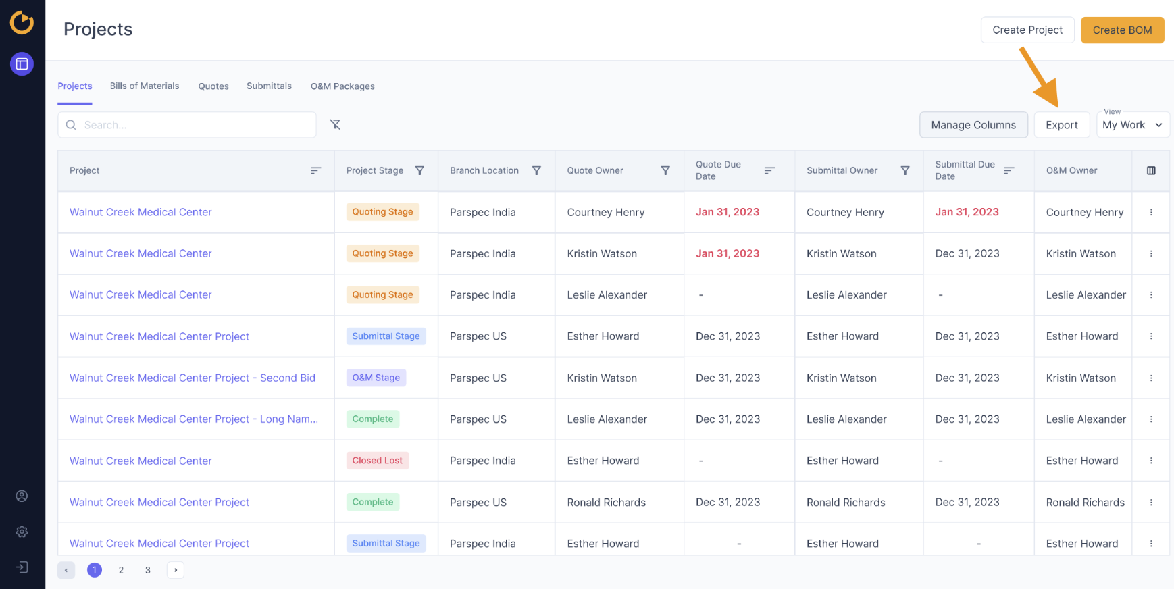The image size is (1174, 589).
Task: Sort by Quote Due Date column
Action: [x=769, y=171]
